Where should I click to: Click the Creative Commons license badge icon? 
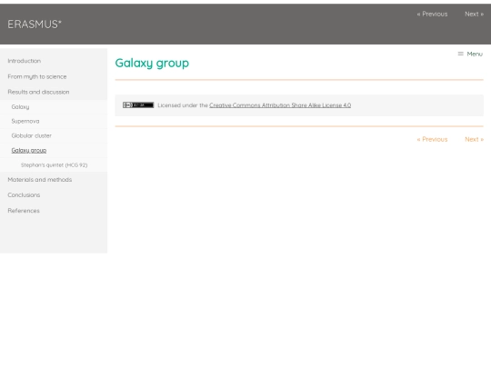pyautogui.click(x=138, y=105)
